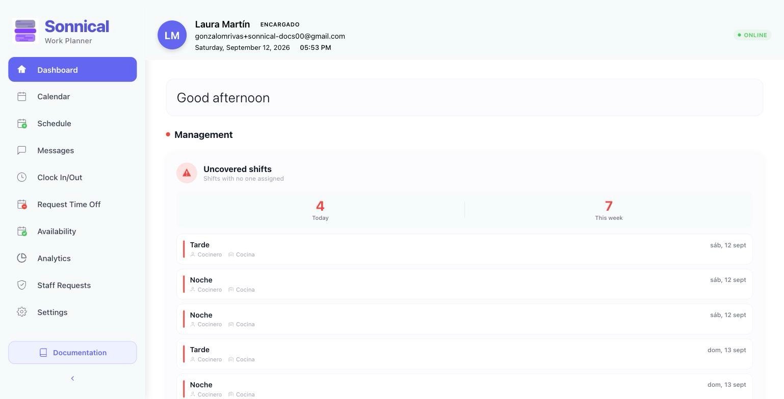Click the Messages speech bubble icon
Screen dimensions: 784x399
21,150
